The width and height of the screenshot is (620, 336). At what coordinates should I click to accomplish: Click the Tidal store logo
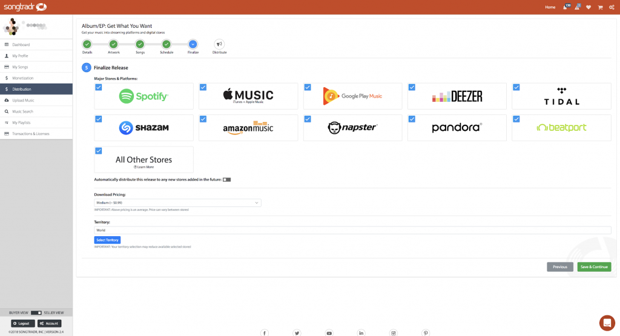561,96
